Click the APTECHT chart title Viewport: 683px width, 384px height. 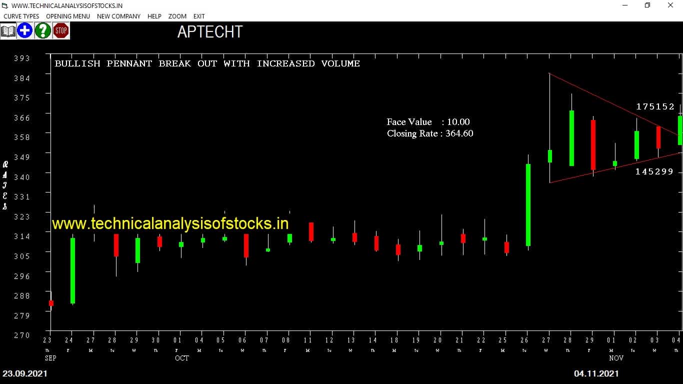point(210,32)
